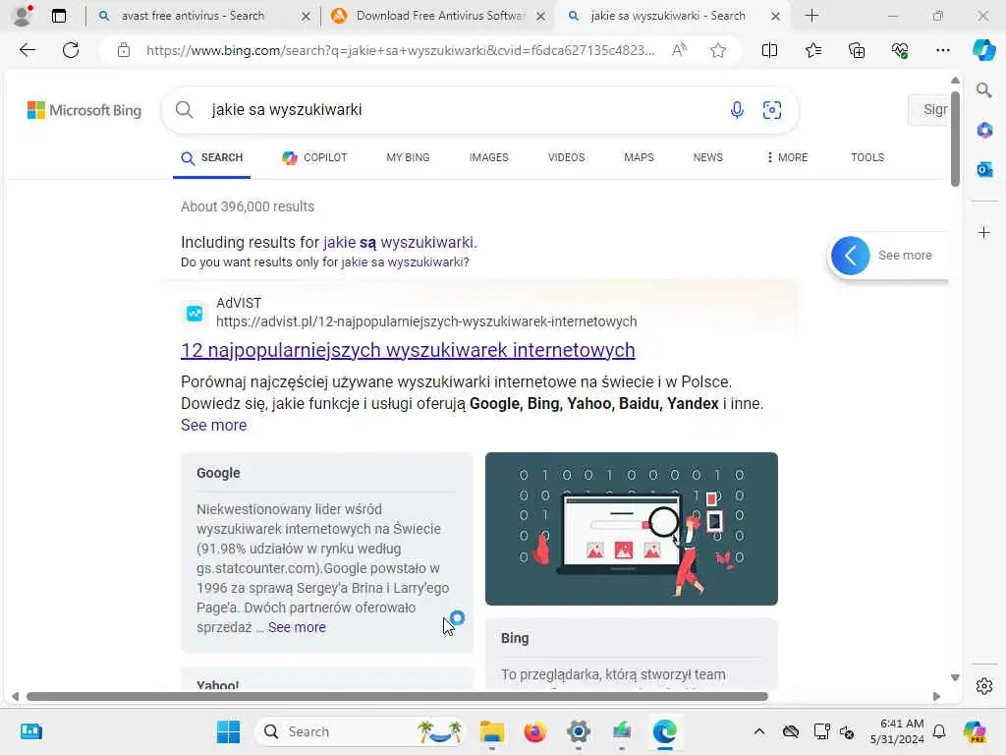Screen dimensions: 1006x755
Task: Go back to previous page
Action: click(27, 50)
